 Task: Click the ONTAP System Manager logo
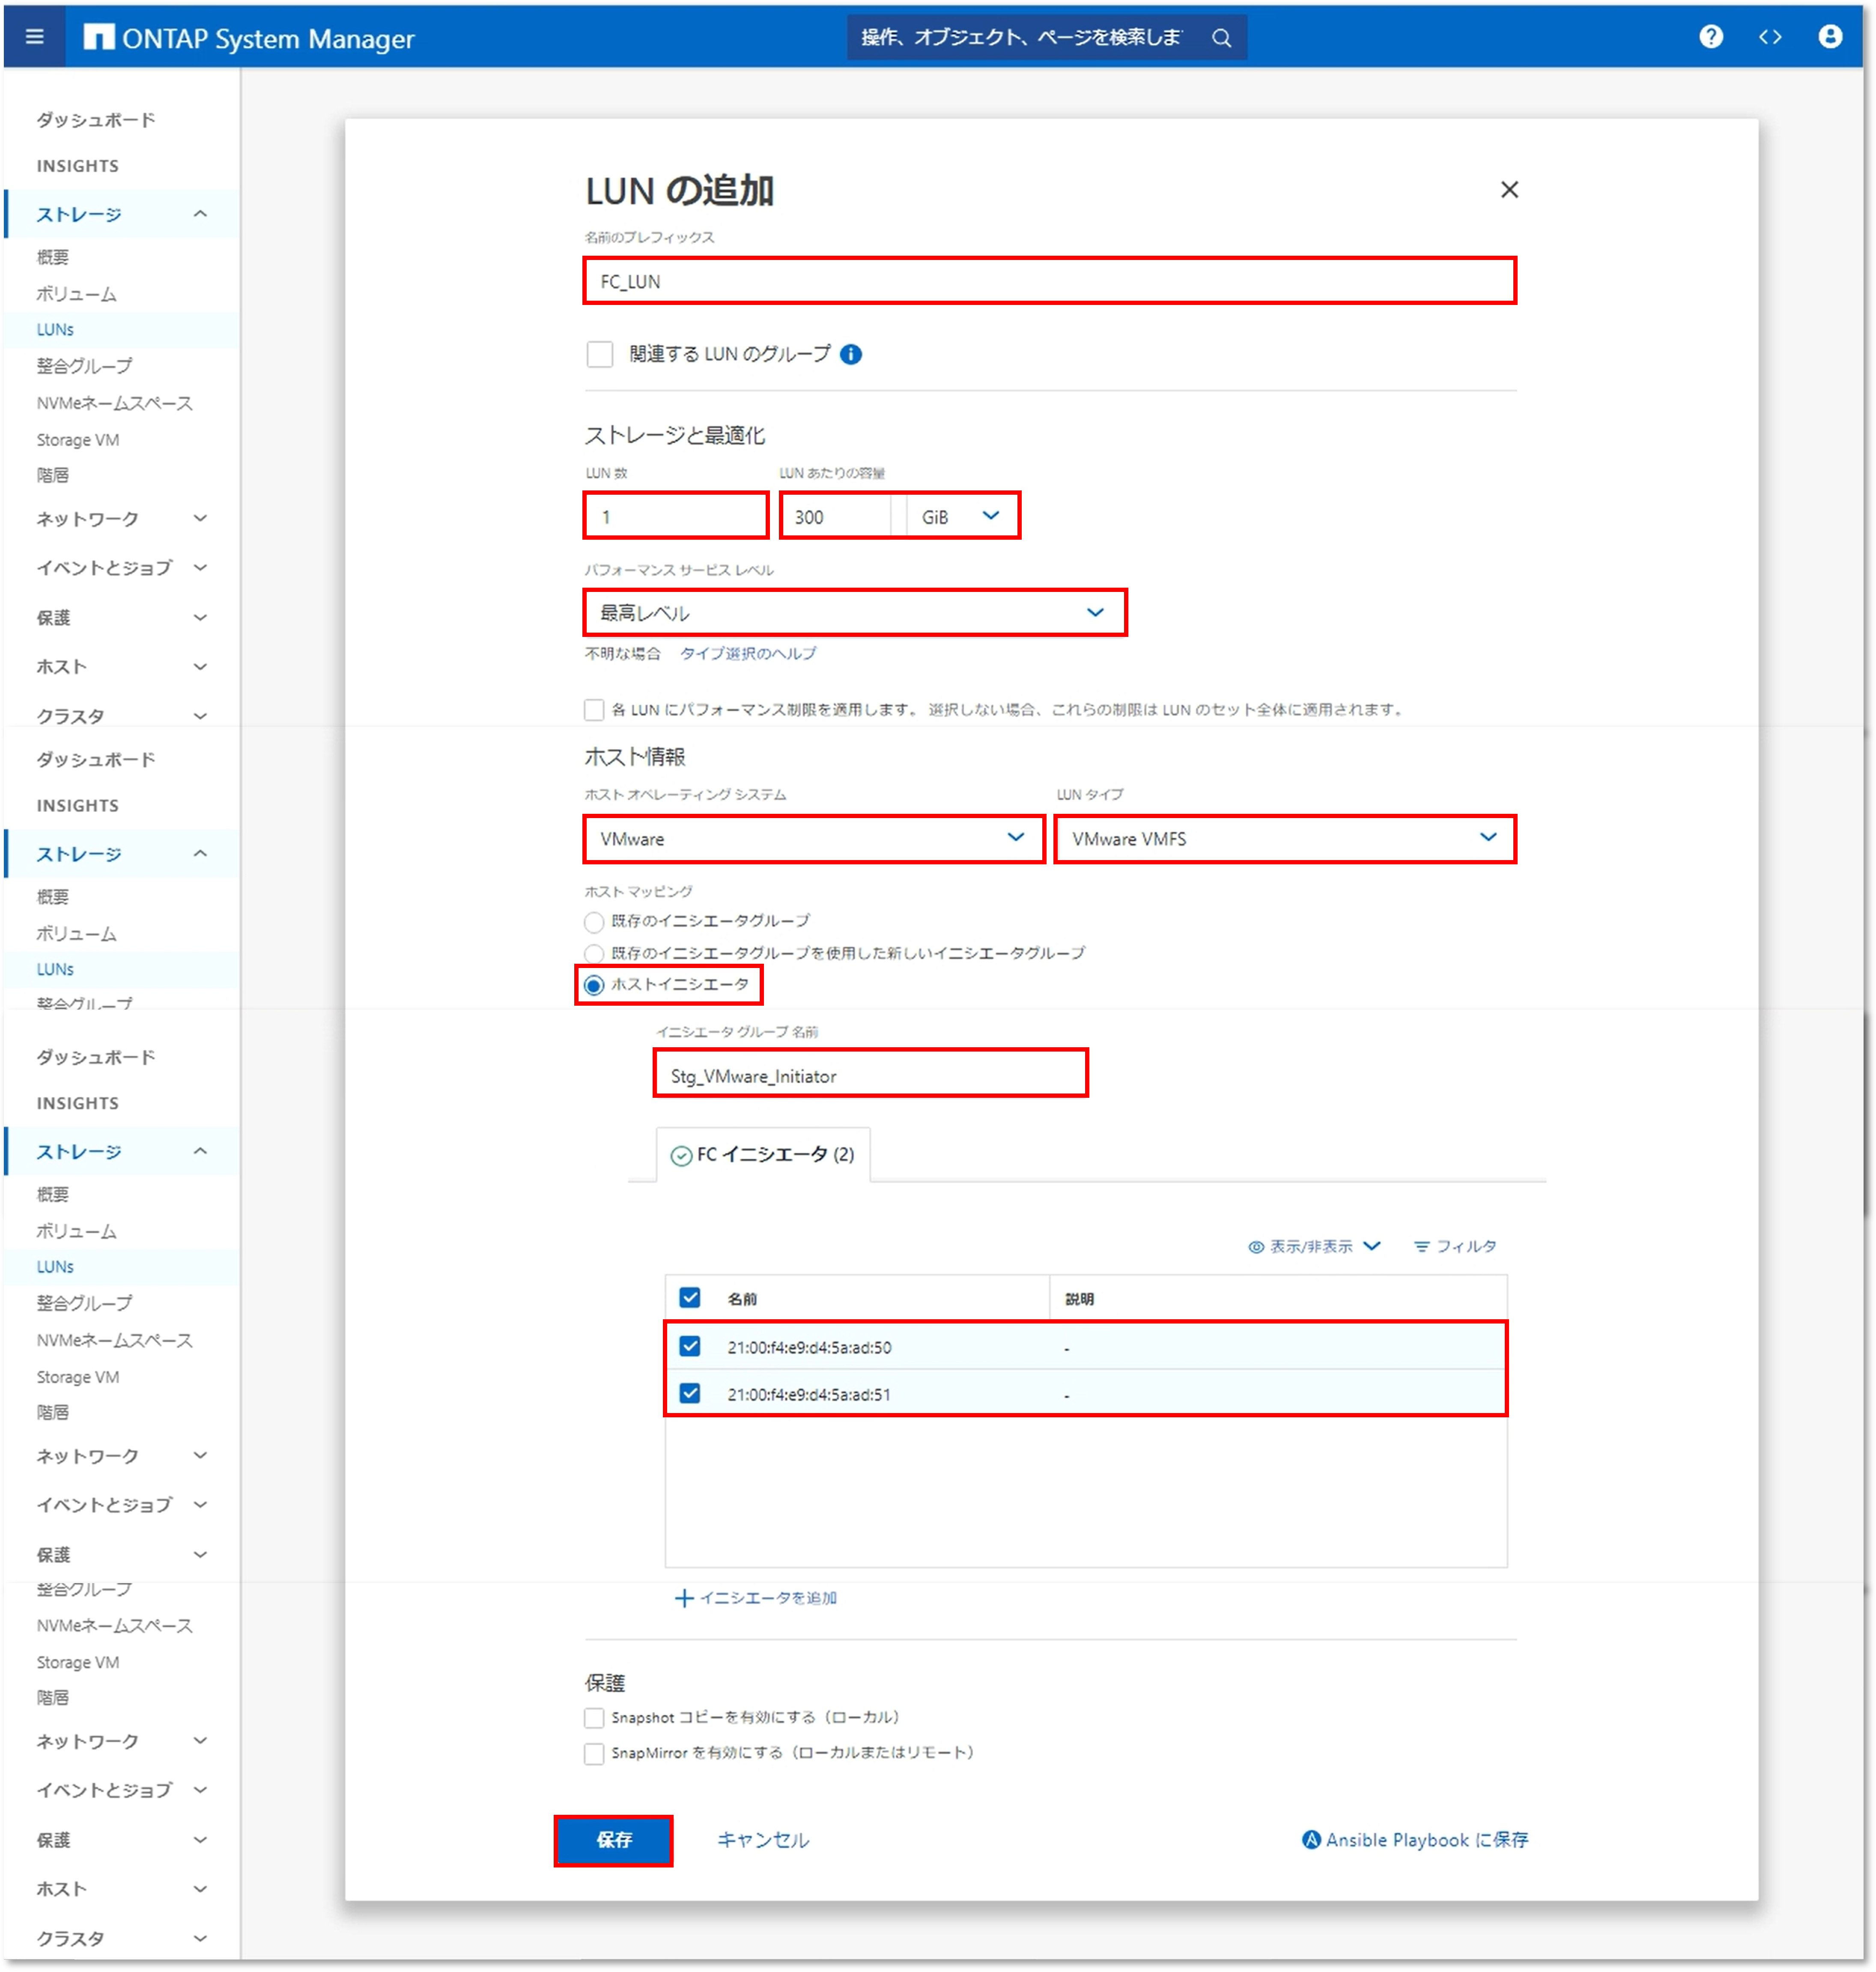248,38
